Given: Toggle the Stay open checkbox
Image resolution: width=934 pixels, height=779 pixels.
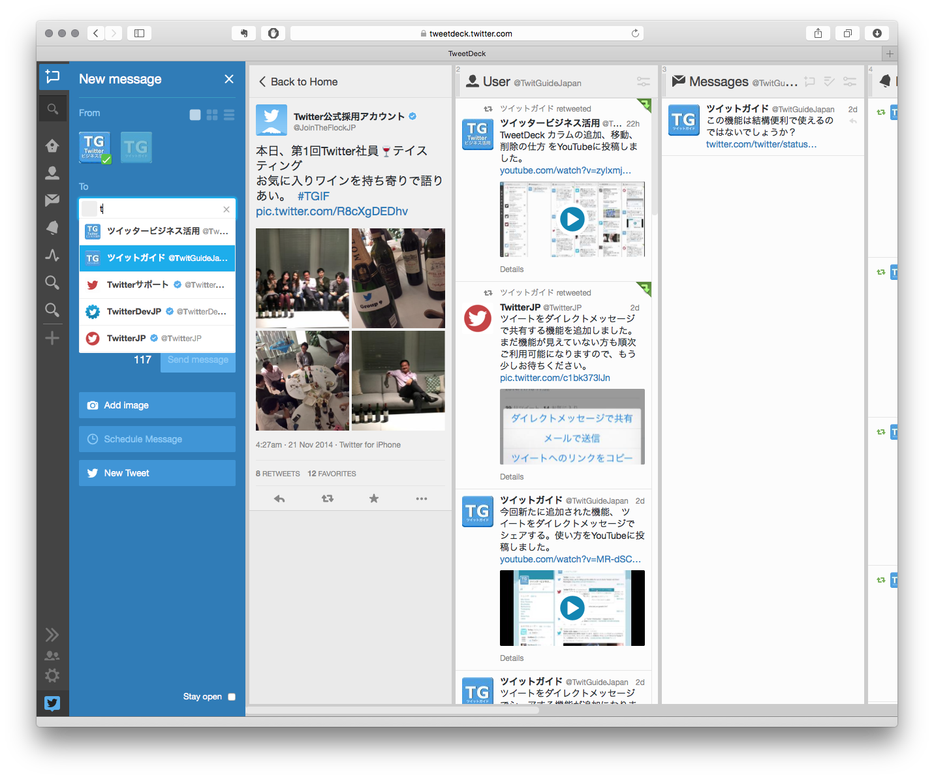Looking at the screenshot, I should pyautogui.click(x=232, y=697).
